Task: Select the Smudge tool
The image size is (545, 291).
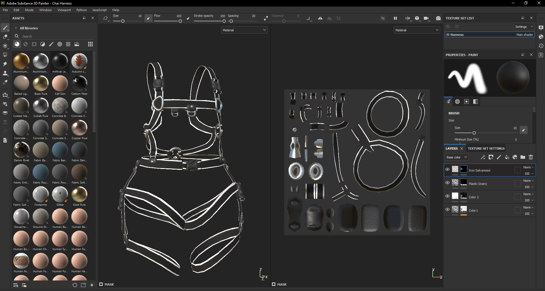Action: pyautogui.click(x=5, y=64)
